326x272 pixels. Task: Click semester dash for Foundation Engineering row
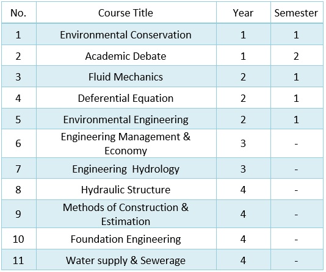point(297,240)
